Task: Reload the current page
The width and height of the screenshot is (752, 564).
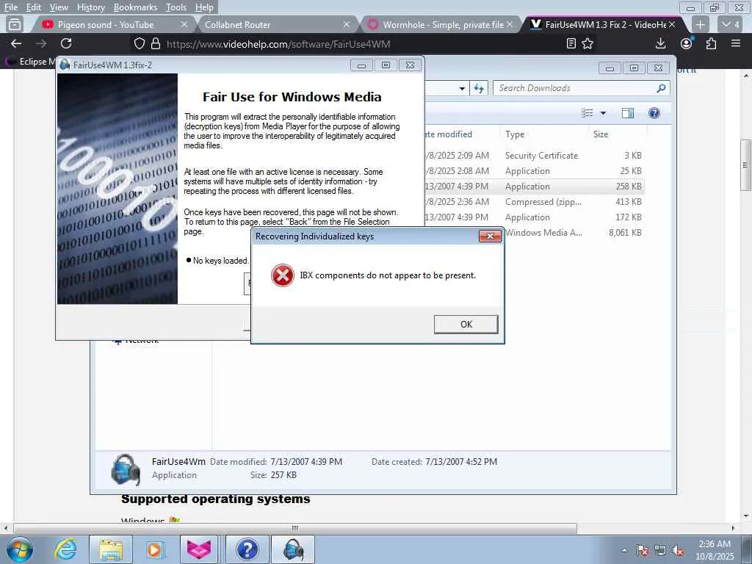Action: pyautogui.click(x=66, y=43)
